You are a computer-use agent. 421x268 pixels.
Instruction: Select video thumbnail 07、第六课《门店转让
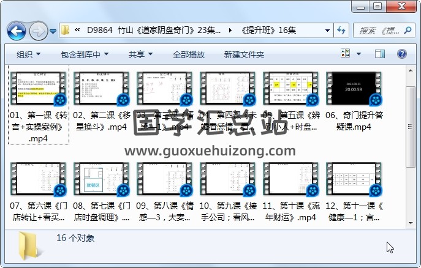pos(38,179)
